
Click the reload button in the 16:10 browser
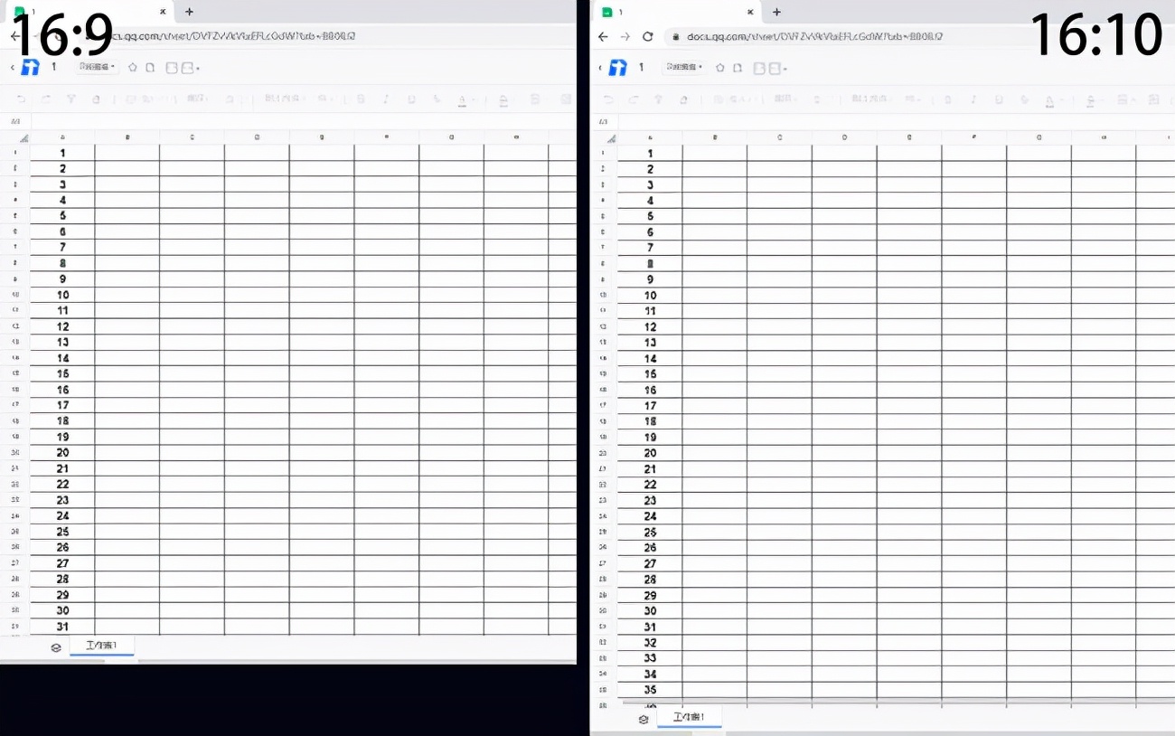pos(647,37)
